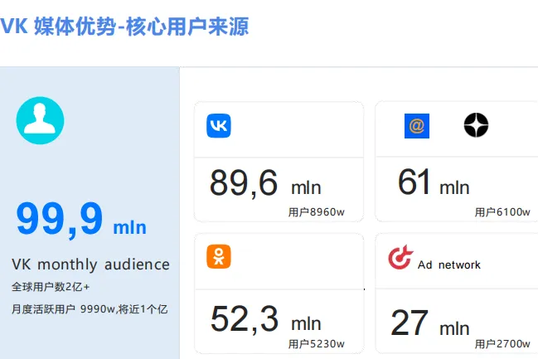The image size is (538, 359).
Task: Click the slide title VK 媒体优势-核心用户来源
Action: [124, 27]
